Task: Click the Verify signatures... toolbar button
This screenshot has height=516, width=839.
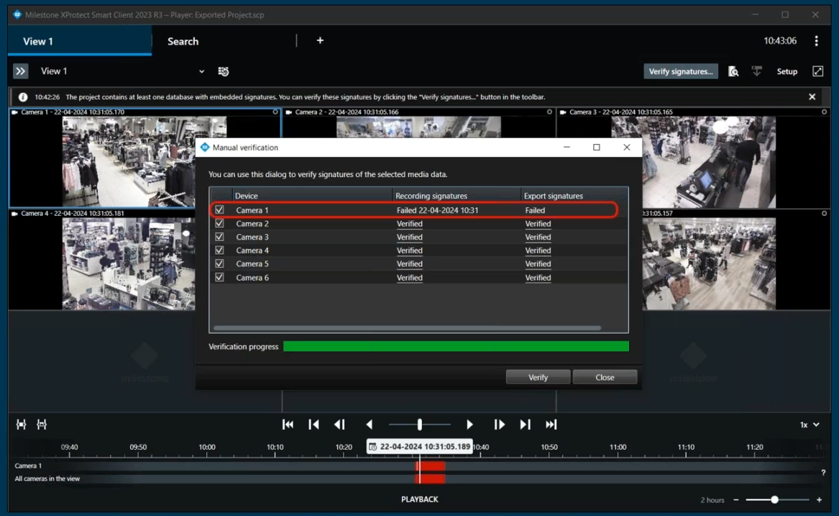Action: 680,71
